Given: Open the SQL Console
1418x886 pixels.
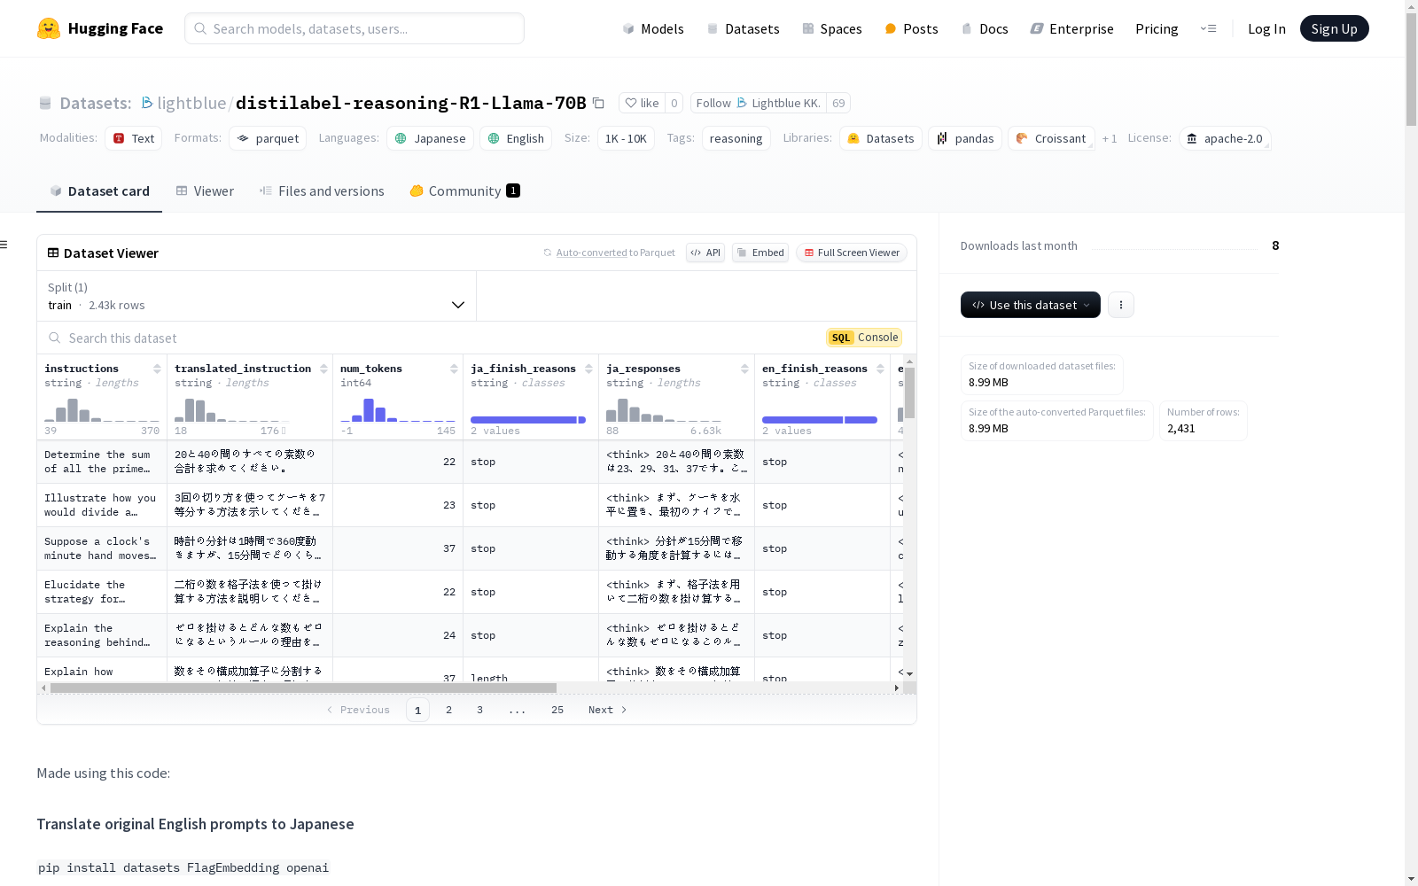Looking at the screenshot, I should 864,338.
